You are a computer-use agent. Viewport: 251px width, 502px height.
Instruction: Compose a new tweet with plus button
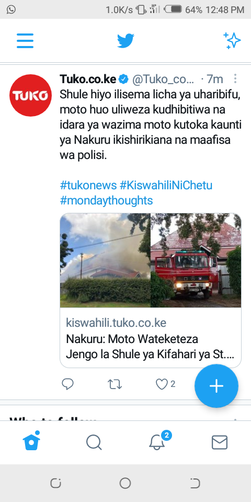click(216, 386)
